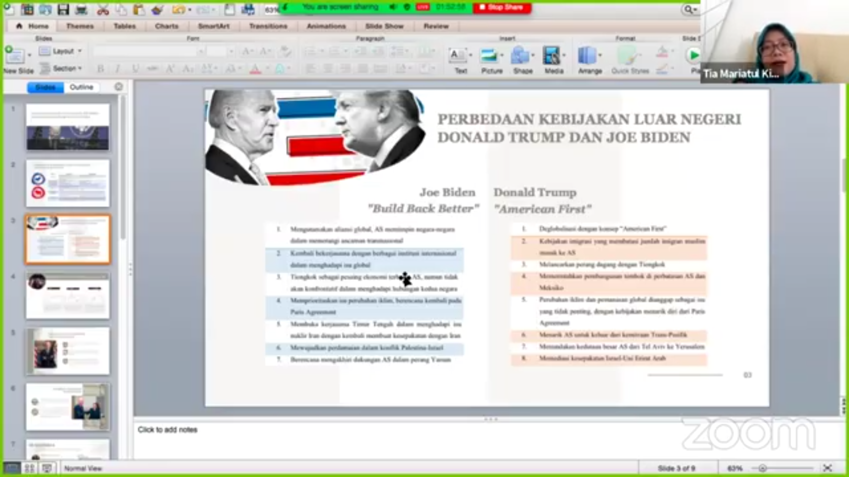Insert a Text box using the Text icon
The image size is (849, 477).
[x=457, y=56]
